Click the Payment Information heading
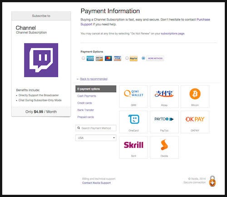The height and width of the screenshot is (197, 227). click(x=110, y=11)
